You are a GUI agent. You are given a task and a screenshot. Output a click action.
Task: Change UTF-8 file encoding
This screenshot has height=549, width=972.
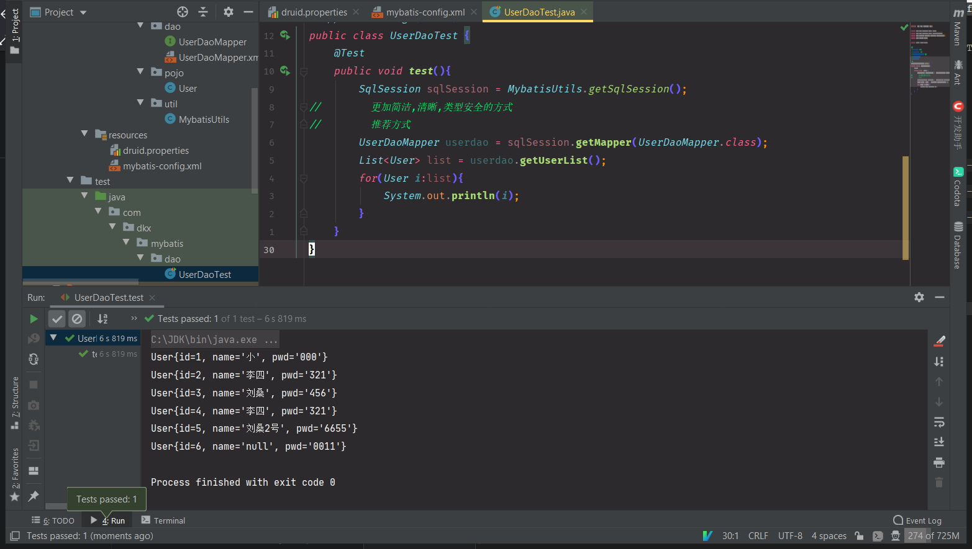point(790,536)
